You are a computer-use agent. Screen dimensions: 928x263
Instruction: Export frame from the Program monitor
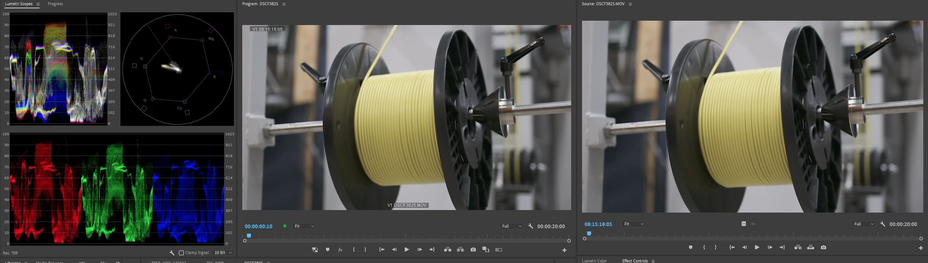(473, 250)
